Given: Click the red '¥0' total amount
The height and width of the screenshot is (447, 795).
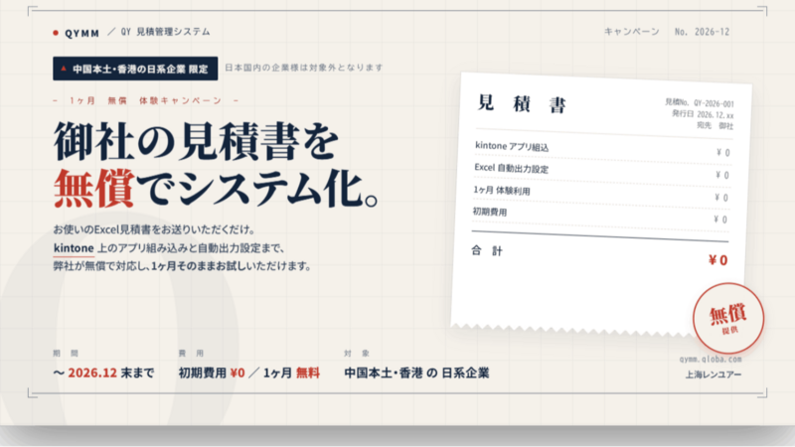Looking at the screenshot, I should (717, 260).
